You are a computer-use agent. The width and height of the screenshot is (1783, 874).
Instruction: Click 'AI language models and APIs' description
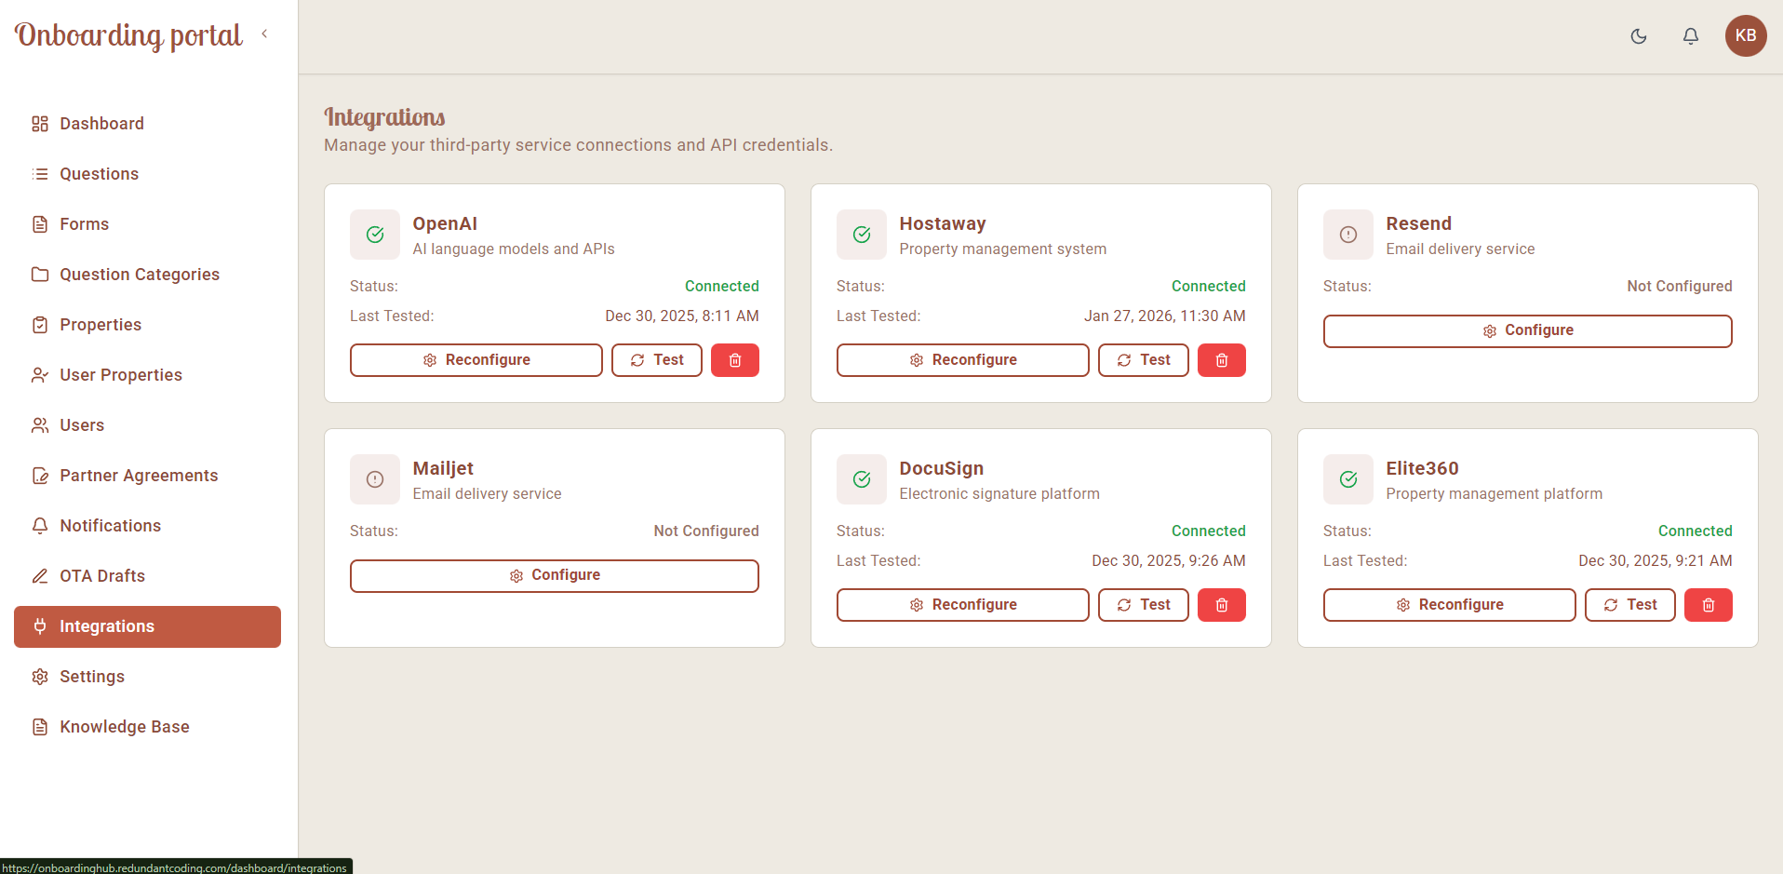514,249
